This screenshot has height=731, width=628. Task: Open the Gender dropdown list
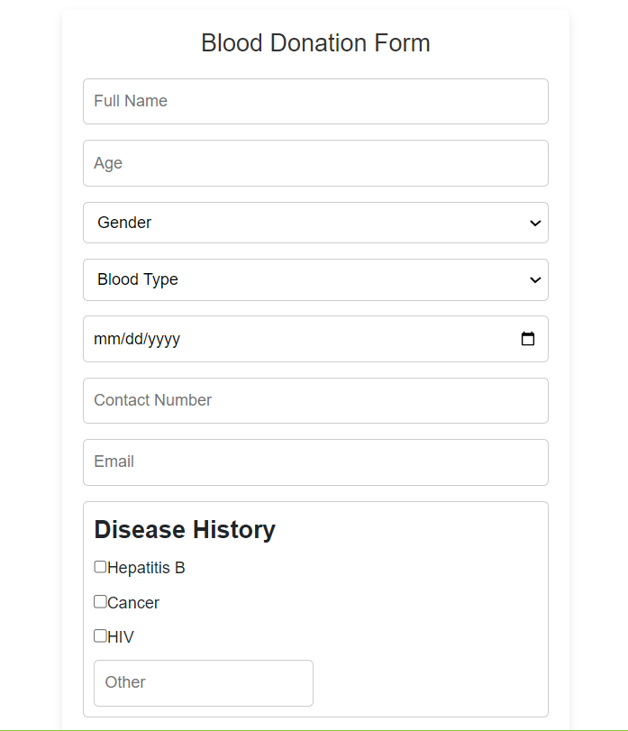tap(315, 223)
